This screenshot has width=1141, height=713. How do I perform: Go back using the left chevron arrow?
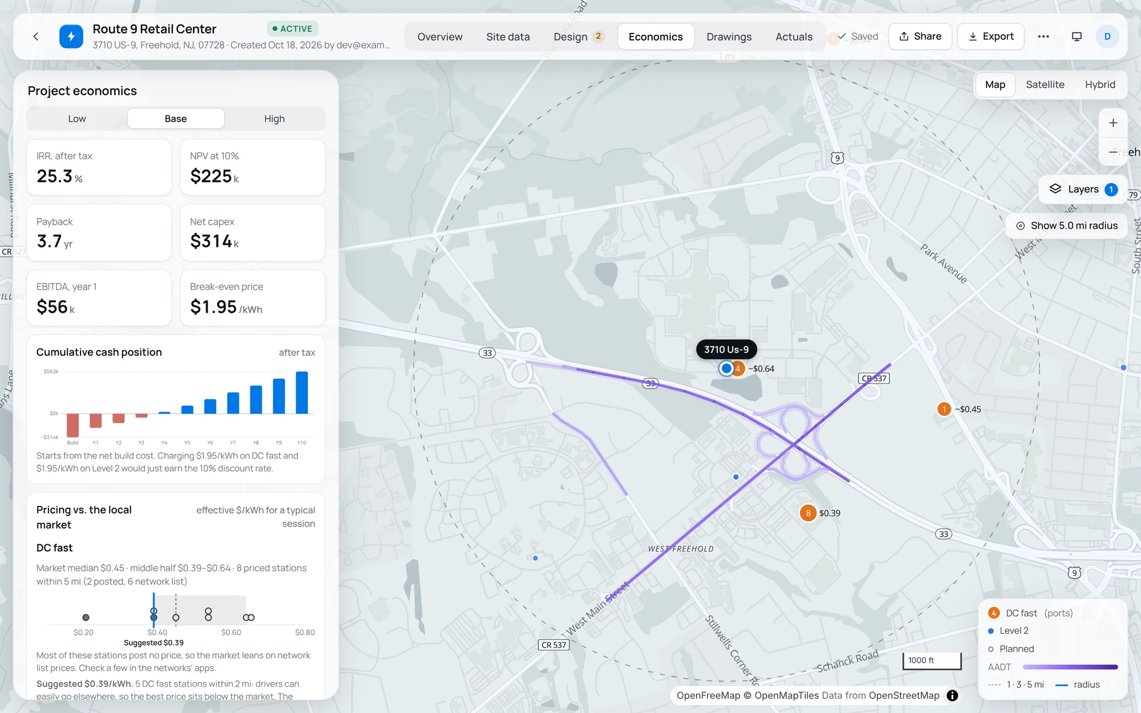[36, 37]
